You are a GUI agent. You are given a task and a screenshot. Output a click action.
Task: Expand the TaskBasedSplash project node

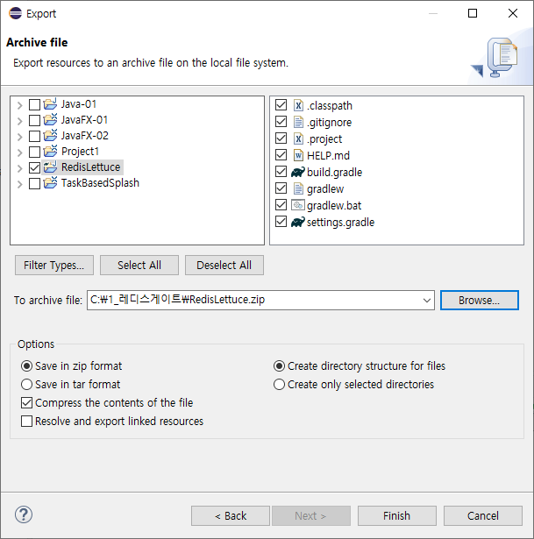pyautogui.click(x=19, y=184)
